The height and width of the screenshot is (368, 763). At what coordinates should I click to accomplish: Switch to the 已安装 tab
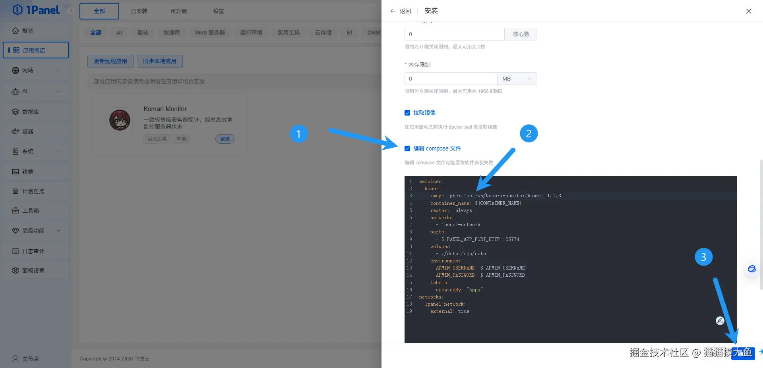[x=139, y=11]
